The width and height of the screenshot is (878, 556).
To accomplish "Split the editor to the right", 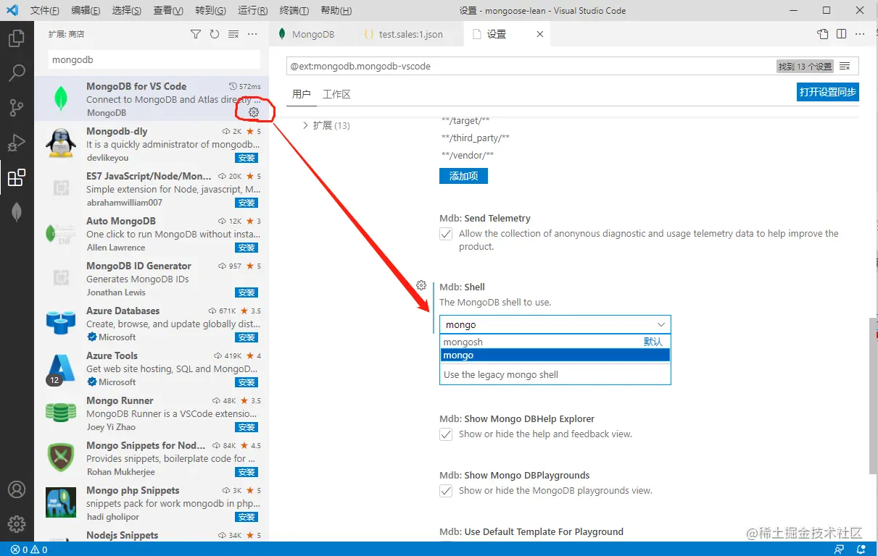I will pyautogui.click(x=841, y=34).
